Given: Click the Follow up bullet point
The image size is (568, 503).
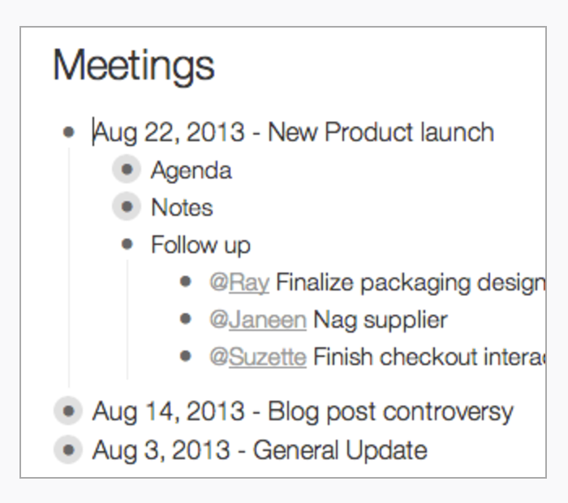Looking at the screenshot, I should (x=127, y=244).
